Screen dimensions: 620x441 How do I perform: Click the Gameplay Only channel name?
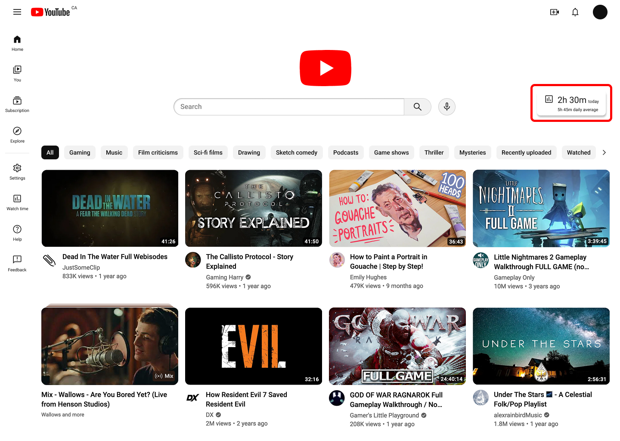514,278
